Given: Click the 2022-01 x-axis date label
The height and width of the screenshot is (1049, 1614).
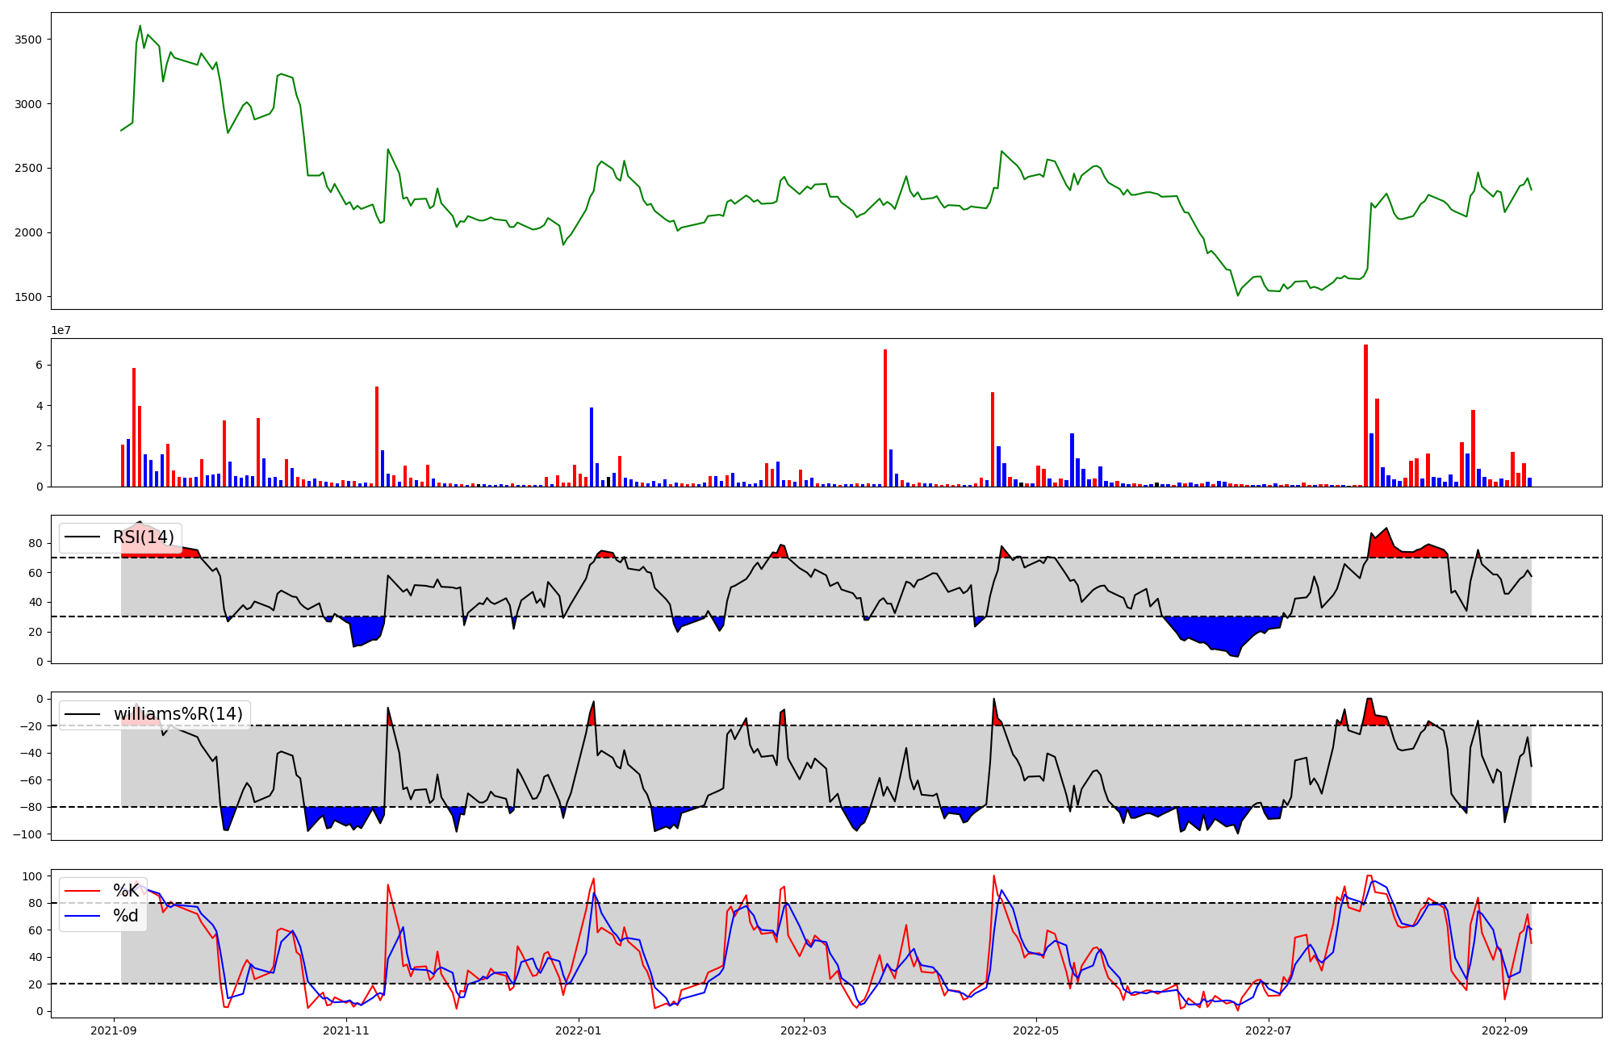Looking at the screenshot, I should coord(579,1030).
